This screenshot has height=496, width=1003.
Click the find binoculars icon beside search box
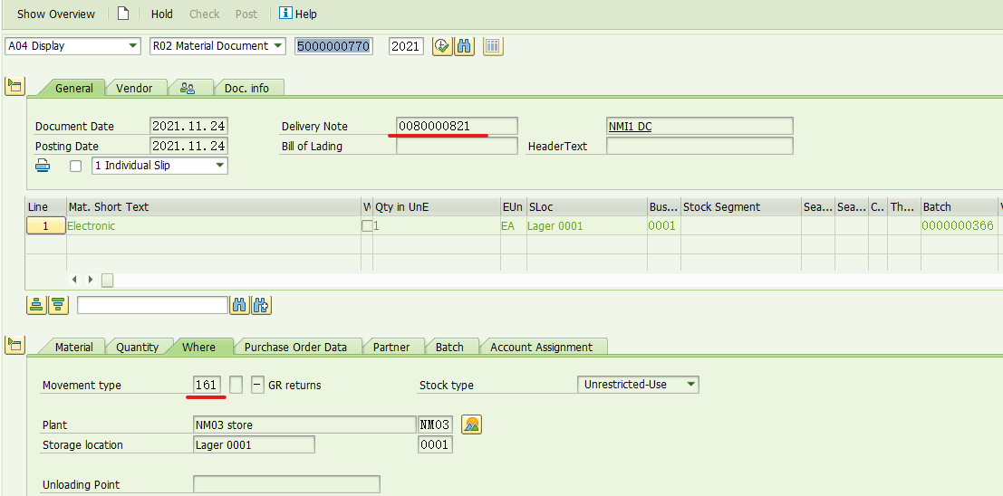pos(240,305)
